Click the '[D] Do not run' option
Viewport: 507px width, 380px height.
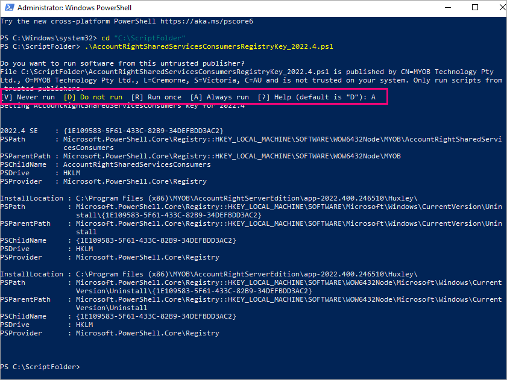pos(93,97)
